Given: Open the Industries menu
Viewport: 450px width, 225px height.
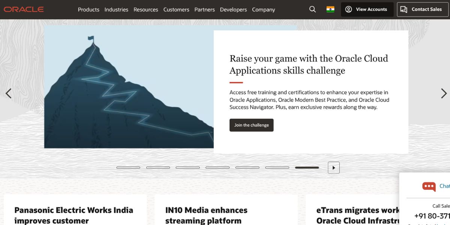Looking at the screenshot, I should coord(116,10).
